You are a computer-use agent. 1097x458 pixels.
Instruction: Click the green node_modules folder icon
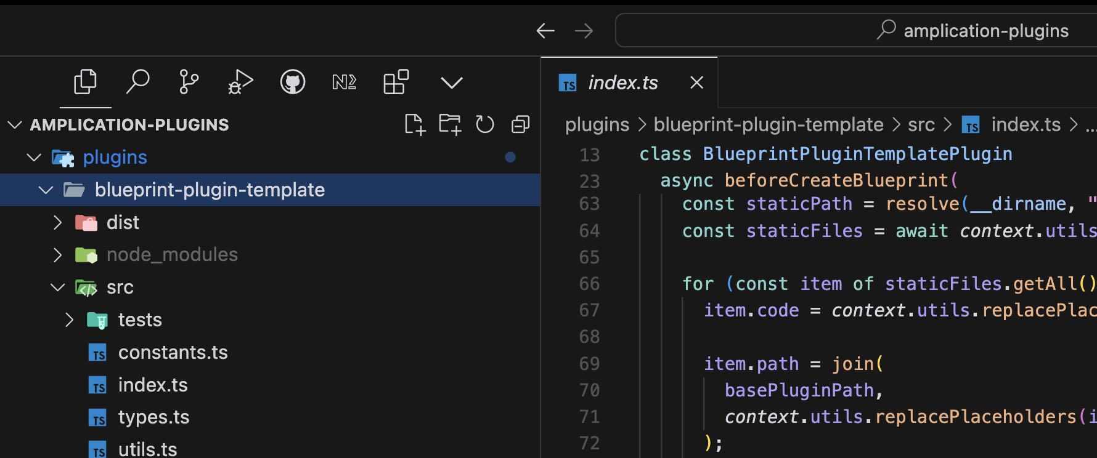tap(86, 255)
